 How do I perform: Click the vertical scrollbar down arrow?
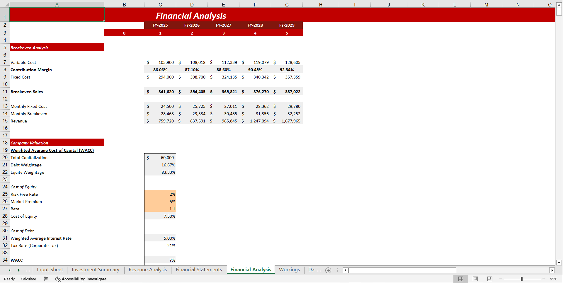tap(559, 263)
